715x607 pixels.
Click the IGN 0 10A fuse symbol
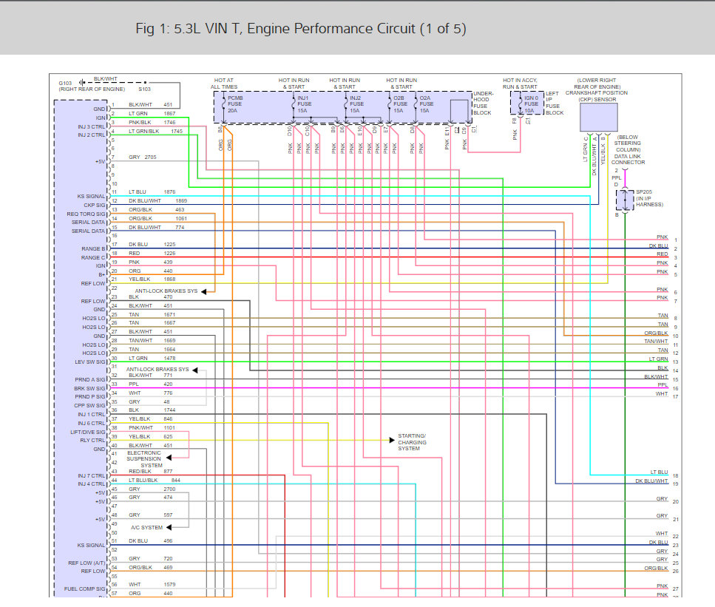[x=521, y=104]
